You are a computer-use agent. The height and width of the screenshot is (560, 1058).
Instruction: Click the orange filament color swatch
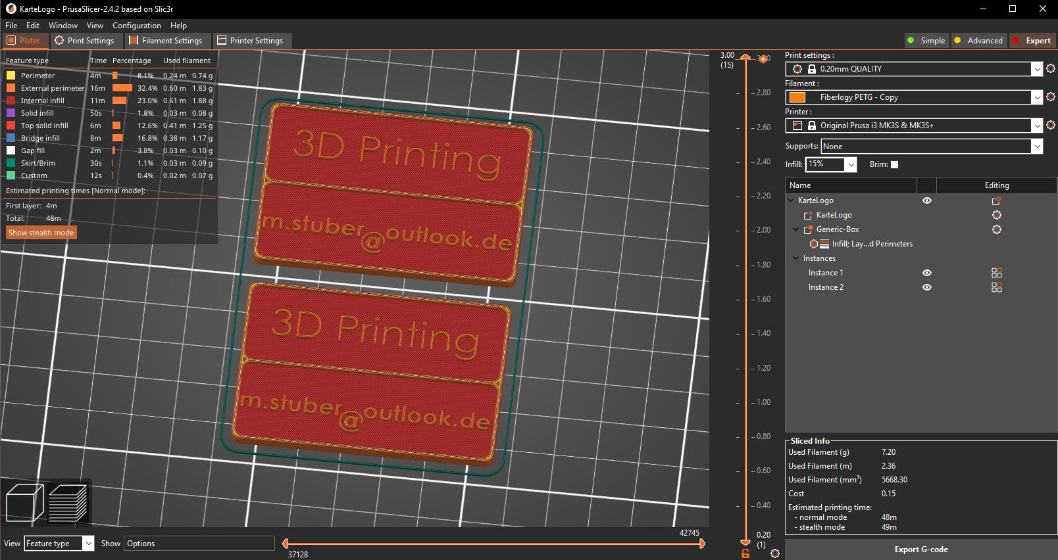pyautogui.click(x=797, y=97)
